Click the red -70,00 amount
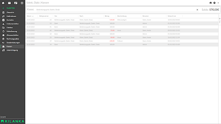The image size is (221, 124). click(x=112, y=30)
